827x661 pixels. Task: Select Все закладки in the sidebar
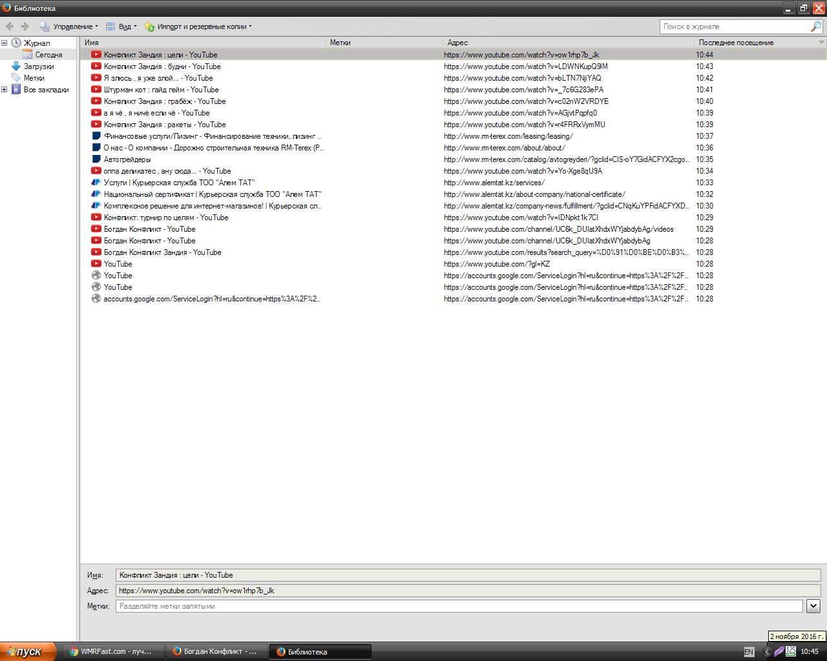[x=46, y=90]
